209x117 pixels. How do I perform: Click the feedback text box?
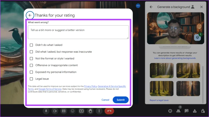(78, 32)
